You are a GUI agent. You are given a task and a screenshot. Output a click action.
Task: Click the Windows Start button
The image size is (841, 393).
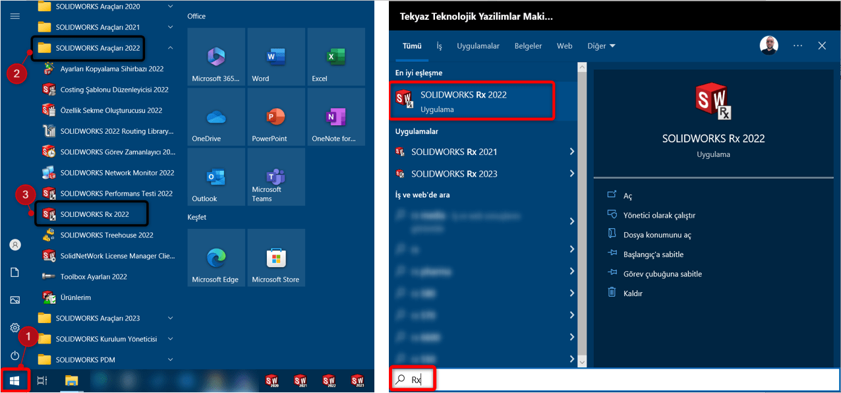(15, 380)
